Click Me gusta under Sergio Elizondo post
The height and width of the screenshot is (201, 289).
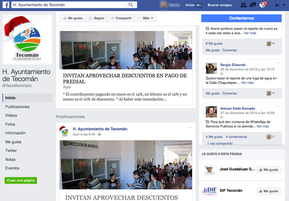pos(212,93)
